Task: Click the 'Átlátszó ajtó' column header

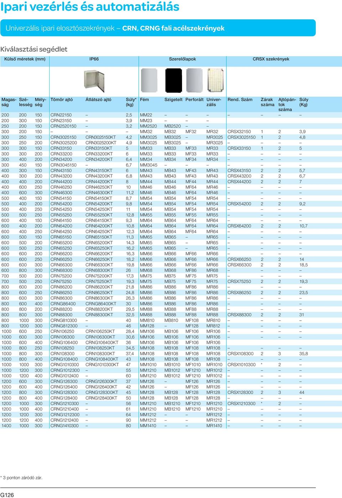Action: point(98,100)
